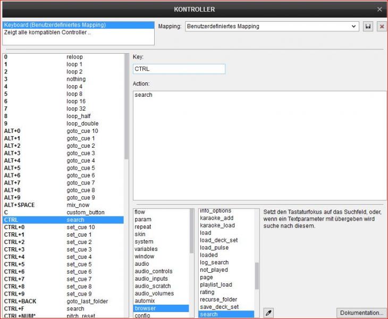Select key row 8 loop_half
The height and width of the screenshot is (319, 388).
click(x=63, y=116)
